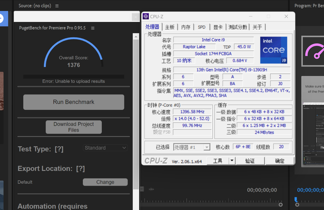Click the blue Program monitor timecode

coord(310,190)
